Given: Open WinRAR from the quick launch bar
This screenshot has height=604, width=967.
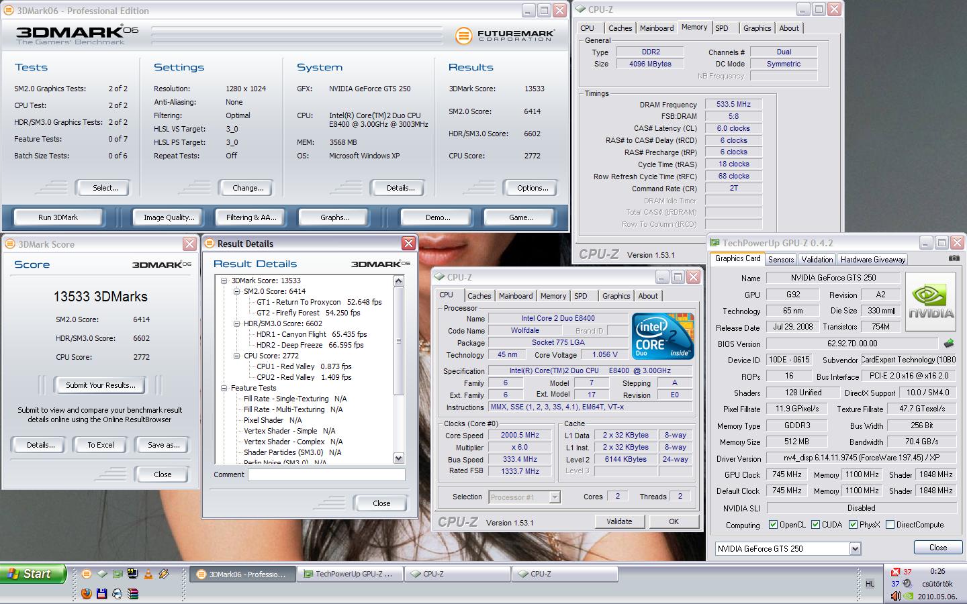Looking at the screenshot, I should coord(133,593).
